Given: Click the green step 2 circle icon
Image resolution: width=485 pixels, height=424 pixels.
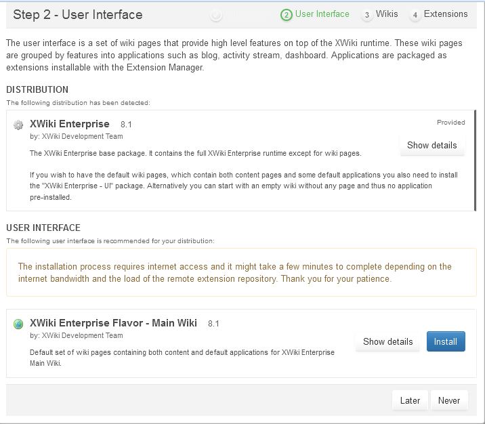Looking at the screenshot, I should [x=286, y=15].
